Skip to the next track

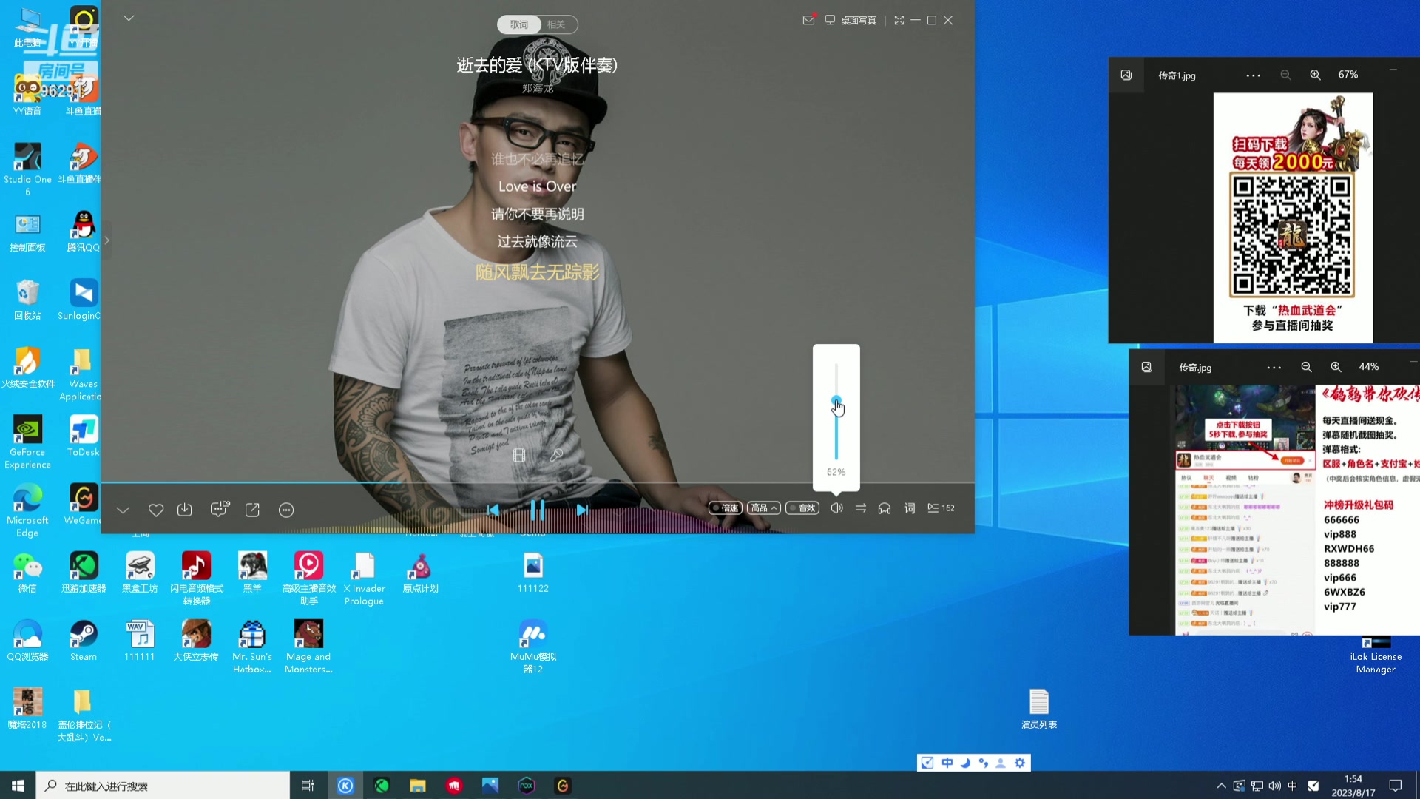(x=582, y=510)
